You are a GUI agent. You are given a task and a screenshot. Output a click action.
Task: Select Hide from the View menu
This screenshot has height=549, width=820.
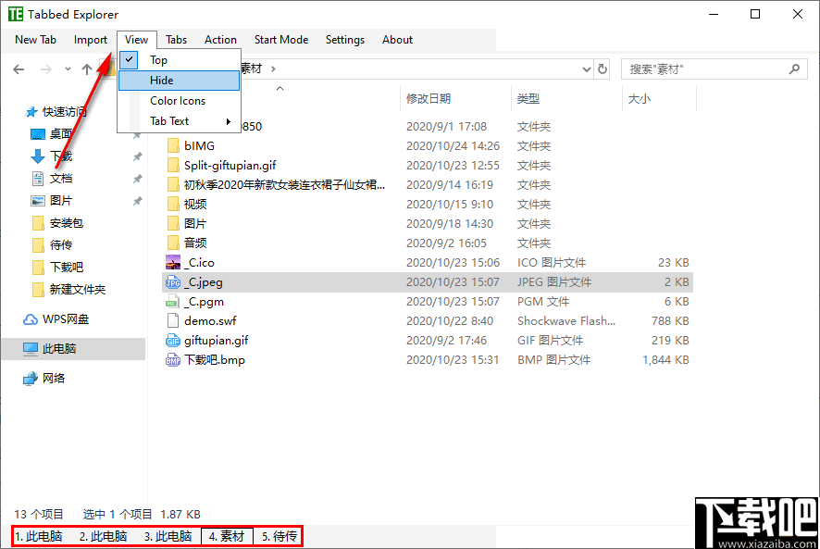pyautogui.click(x=161, y=80)
